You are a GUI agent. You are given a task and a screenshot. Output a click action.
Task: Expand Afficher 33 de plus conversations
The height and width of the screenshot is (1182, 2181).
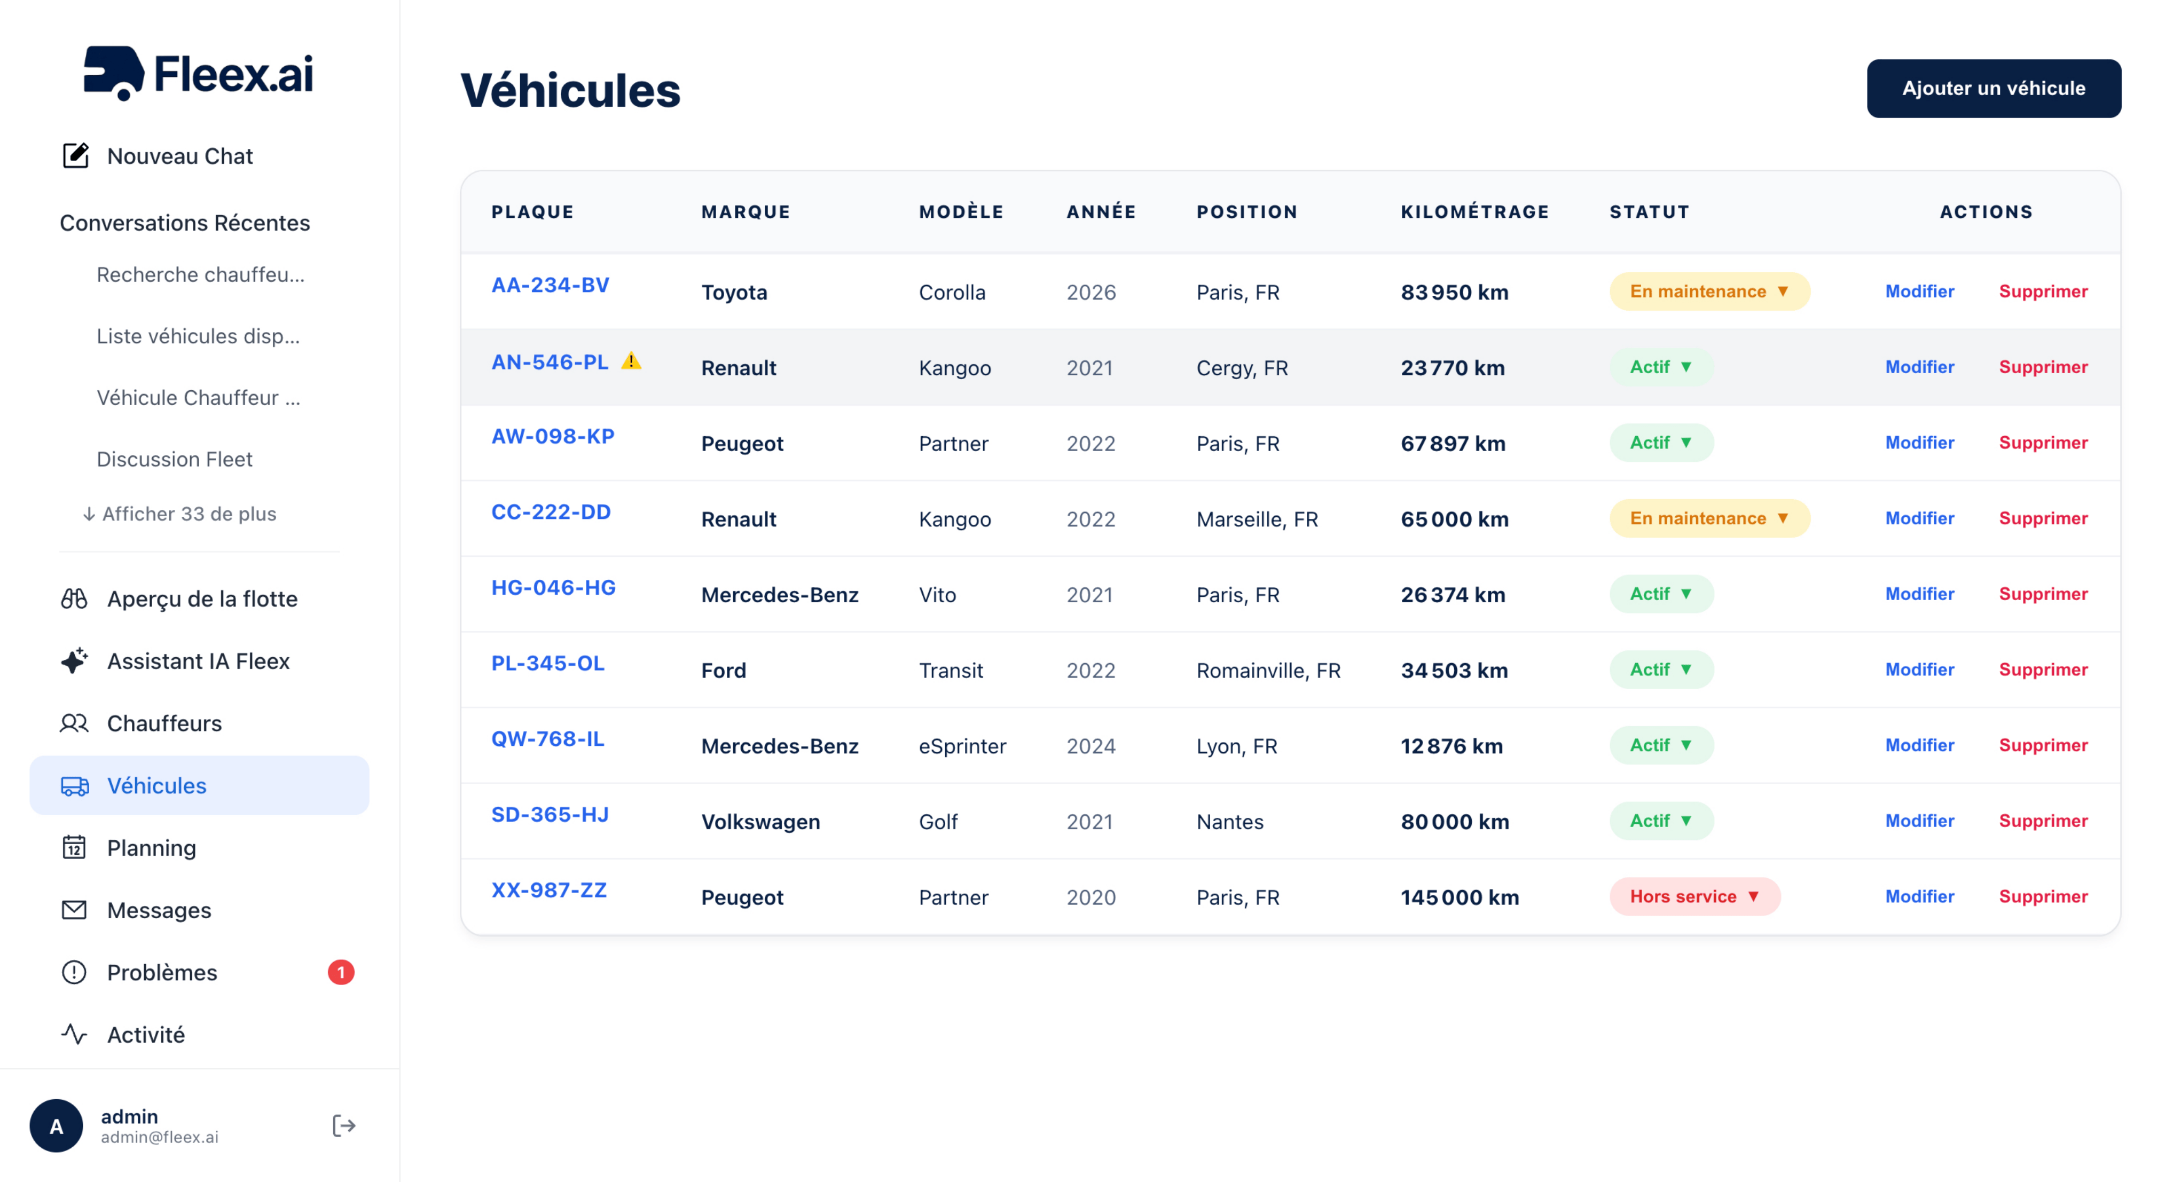(x=179, y=514)
